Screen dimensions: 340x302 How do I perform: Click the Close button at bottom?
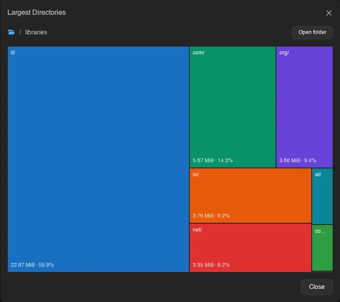tap(316, 287)
